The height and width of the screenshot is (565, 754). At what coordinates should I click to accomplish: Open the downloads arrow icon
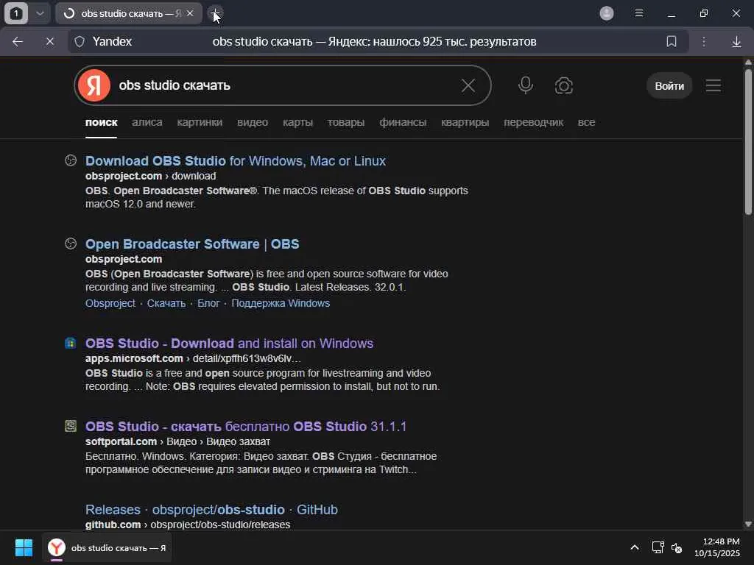(x=736, y=42)
